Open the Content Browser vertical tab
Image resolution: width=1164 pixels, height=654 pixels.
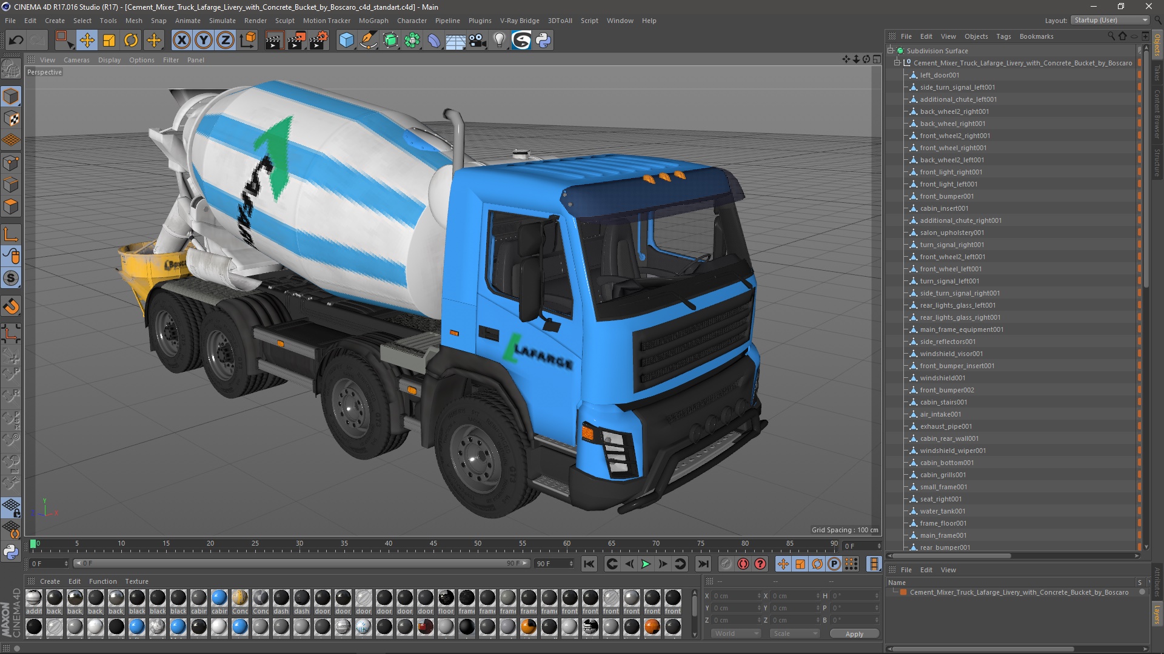(x=1157, y=114)
